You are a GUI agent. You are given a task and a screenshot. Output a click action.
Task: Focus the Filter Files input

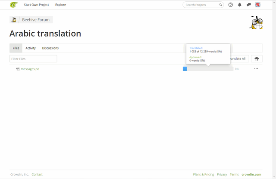[x=33, y=59]
